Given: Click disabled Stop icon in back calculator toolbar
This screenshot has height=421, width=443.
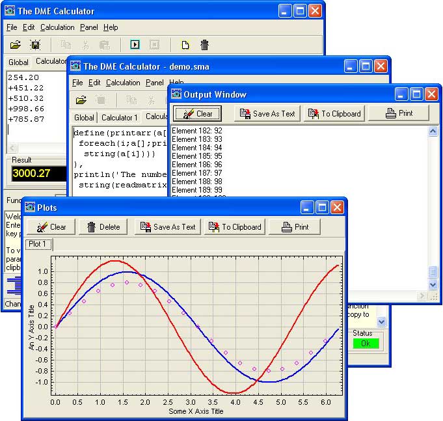Looking at the screenshot, I should click(155, 45).
